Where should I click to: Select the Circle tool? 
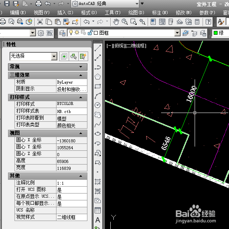[x=98, y=105]
